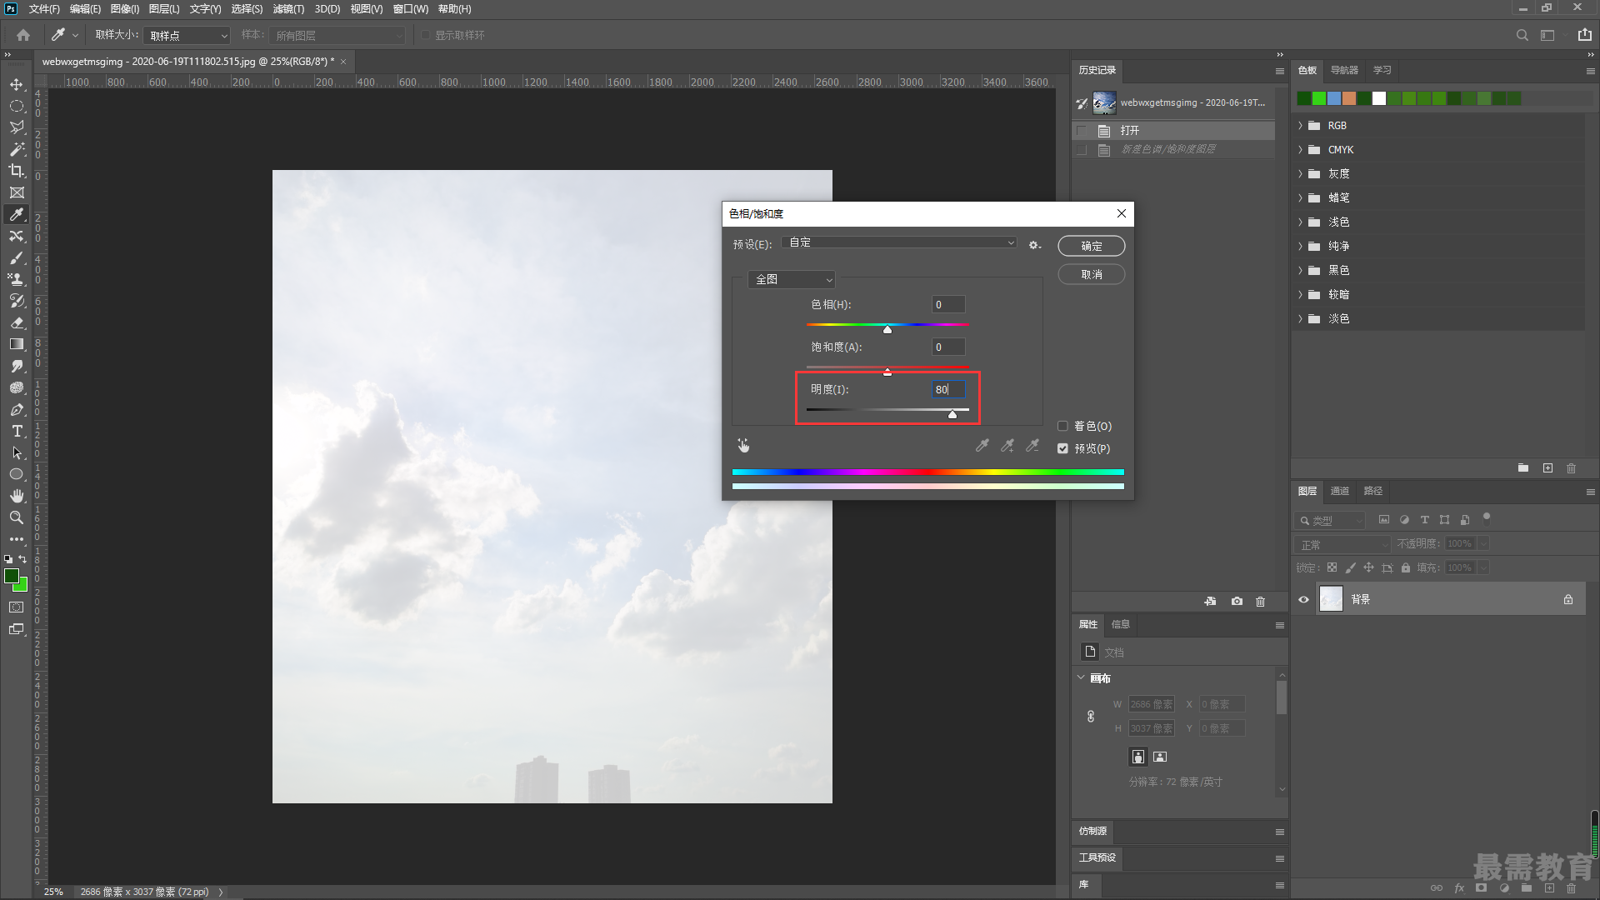1600x900 pixels.
Task: Select the Eyedropper tool in the toolbox
Action: coord(17,214)
